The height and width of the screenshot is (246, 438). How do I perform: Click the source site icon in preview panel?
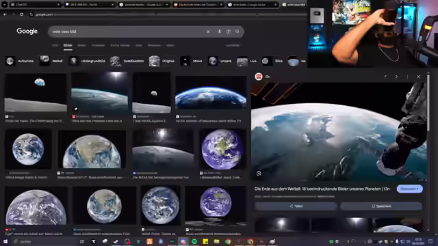[259, 77]
